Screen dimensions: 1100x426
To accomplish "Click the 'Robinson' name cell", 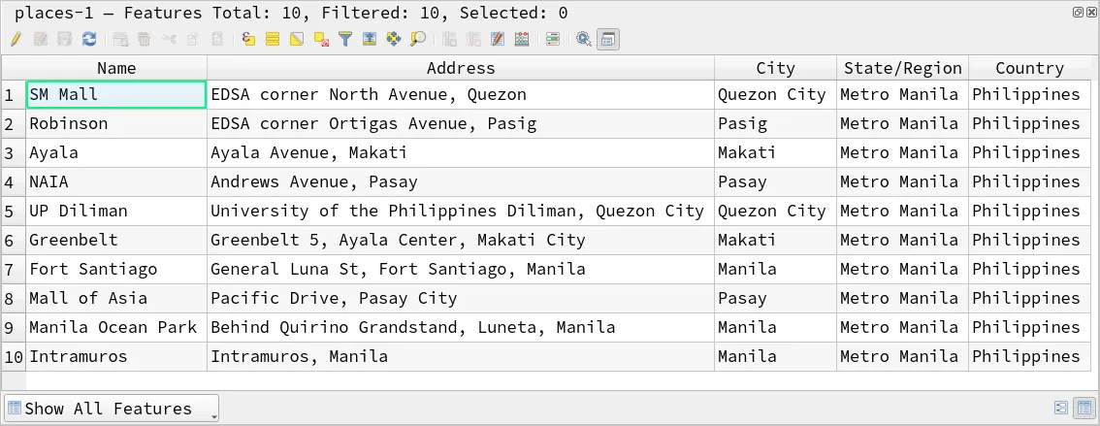I will click(116, 123).
